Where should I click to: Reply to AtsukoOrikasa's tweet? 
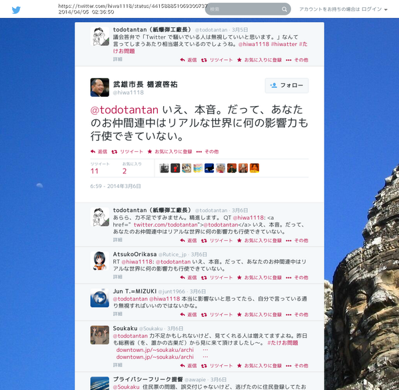pos(189,277)
